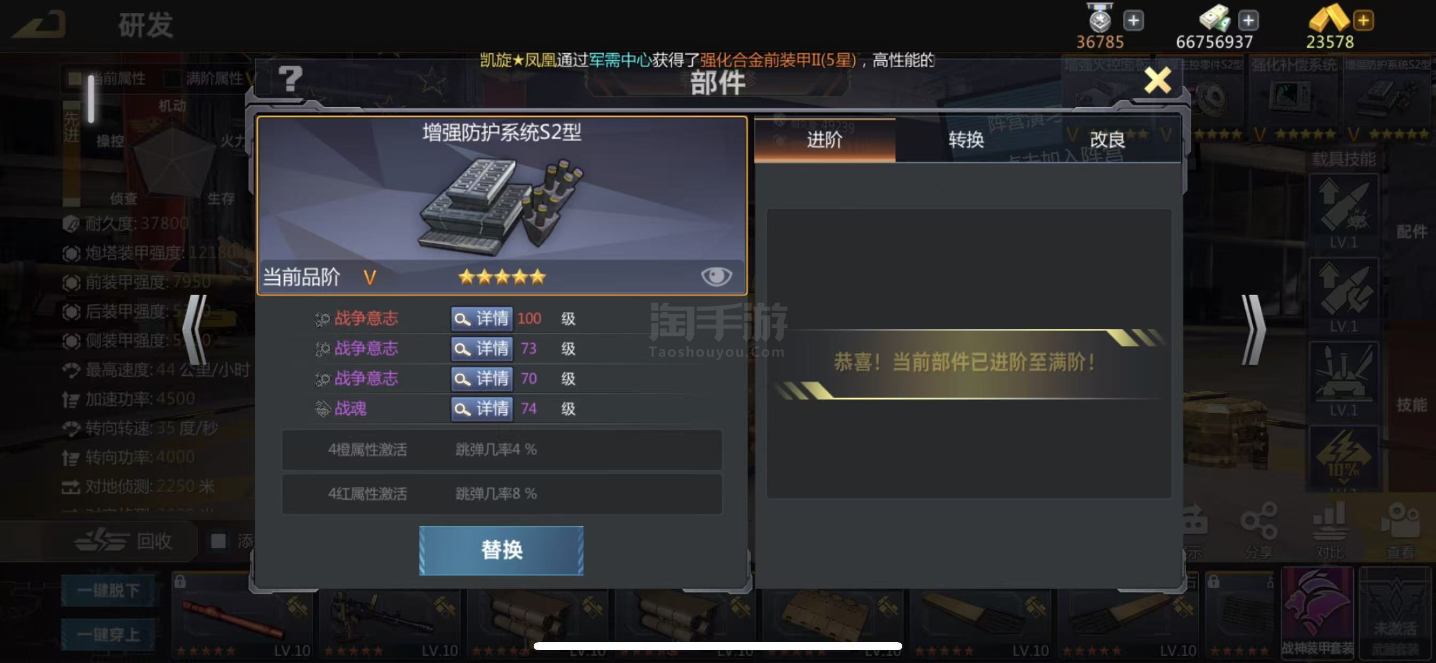Image resolution: width=1436 pixels, height=663 pixels.
Task: Go to previous part with left chevron
Action: (x=196, y=330)
